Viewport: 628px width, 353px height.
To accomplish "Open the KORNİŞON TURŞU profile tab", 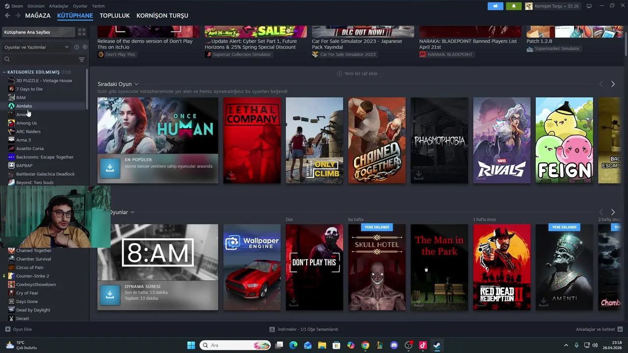I will click(162, 16).
